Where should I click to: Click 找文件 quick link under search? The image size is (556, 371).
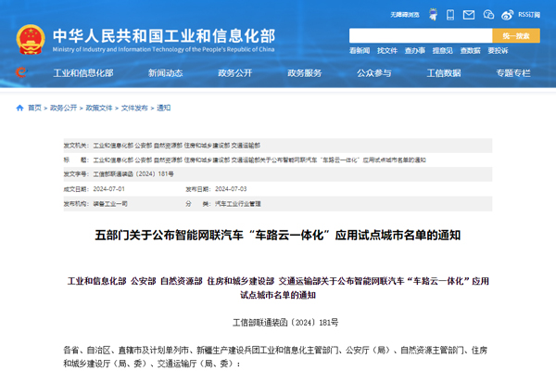(387, 51)
